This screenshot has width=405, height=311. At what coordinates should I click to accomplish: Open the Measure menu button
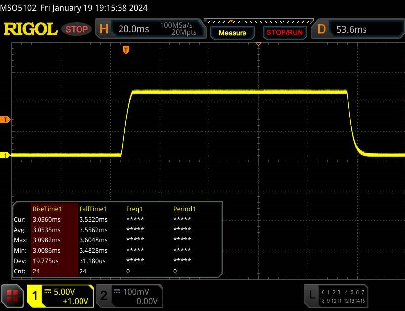[233, 33]
